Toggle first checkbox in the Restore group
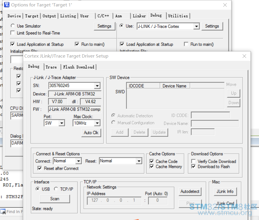 click(19, 76)
